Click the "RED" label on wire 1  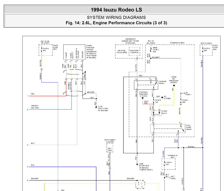(33, 94)
